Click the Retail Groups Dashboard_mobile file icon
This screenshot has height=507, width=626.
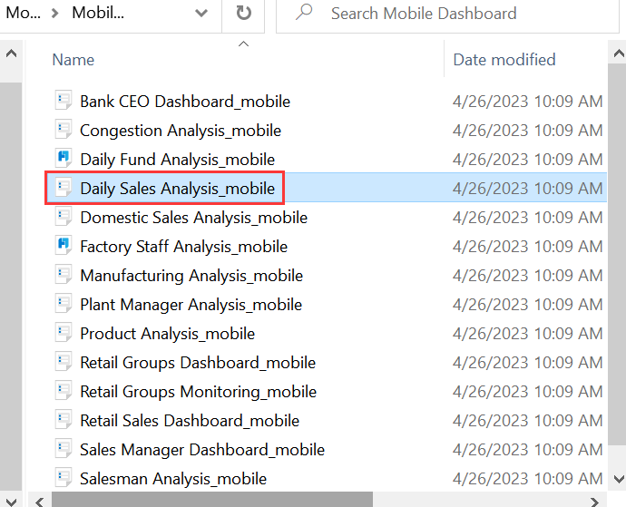click(x=64, y=362)
